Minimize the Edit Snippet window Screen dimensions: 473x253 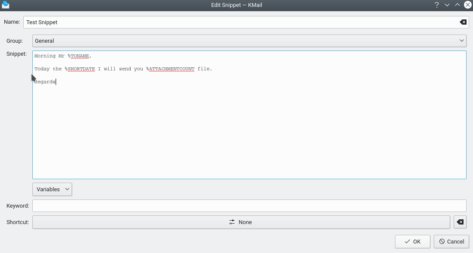coord(447,5)
